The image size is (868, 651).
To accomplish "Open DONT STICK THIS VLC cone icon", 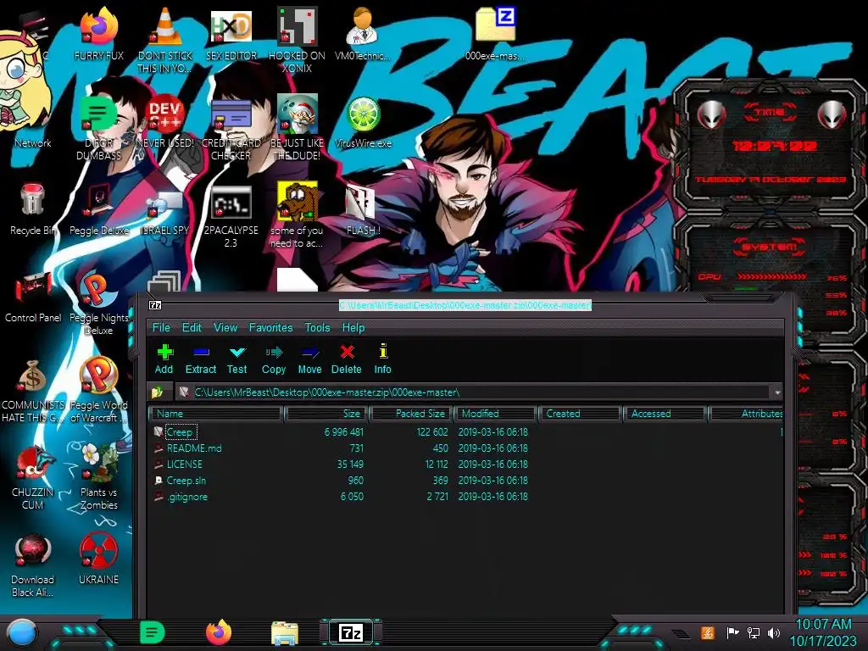I will point(165,40).
